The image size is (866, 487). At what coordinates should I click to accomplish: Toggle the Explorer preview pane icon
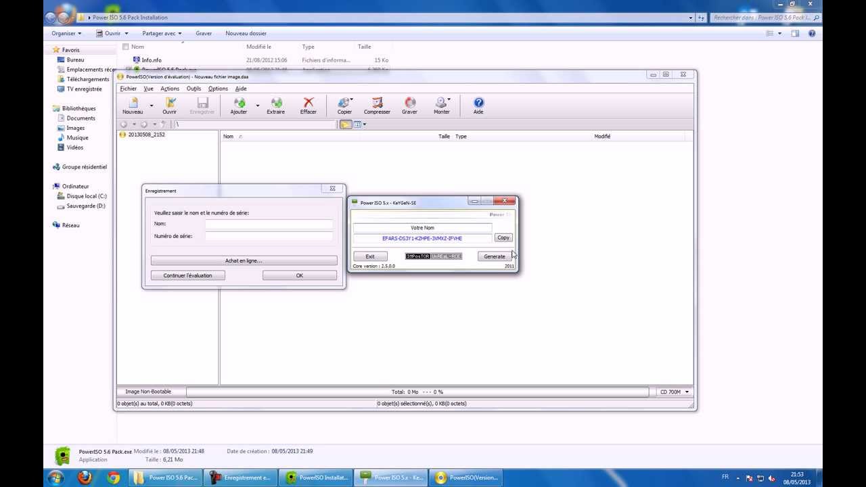click(795, 33)
